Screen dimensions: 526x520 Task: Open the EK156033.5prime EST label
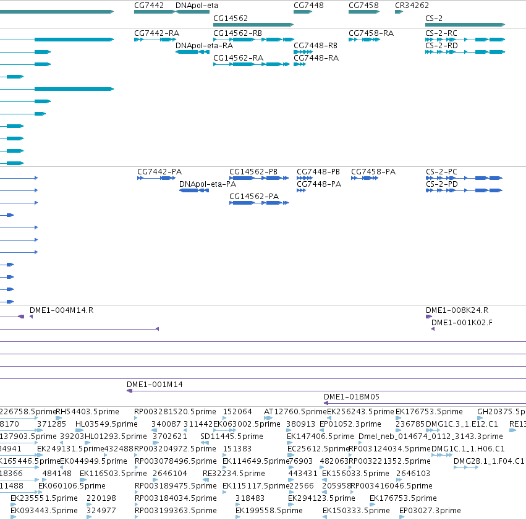point(355,474)
